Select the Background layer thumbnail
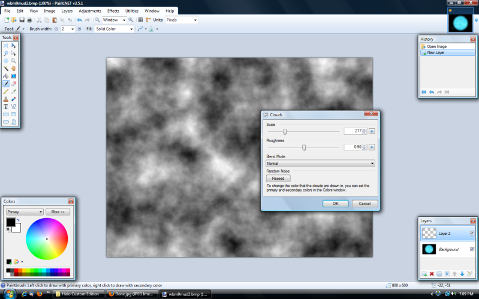Screen dimensions: 479x299 [x=429, y=249]
